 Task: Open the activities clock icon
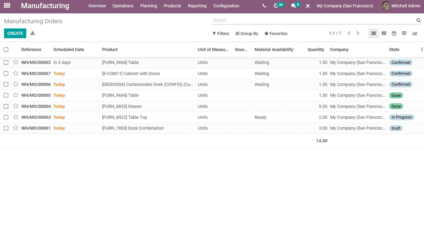point(276,6)
